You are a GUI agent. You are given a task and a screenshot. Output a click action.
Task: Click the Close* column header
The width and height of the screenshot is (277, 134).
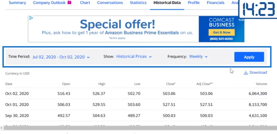tap(171, 84)
